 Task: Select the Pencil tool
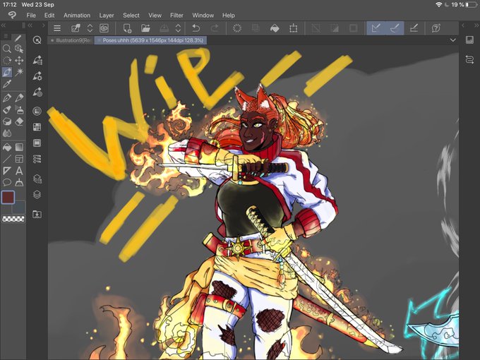tap(19, 98)
